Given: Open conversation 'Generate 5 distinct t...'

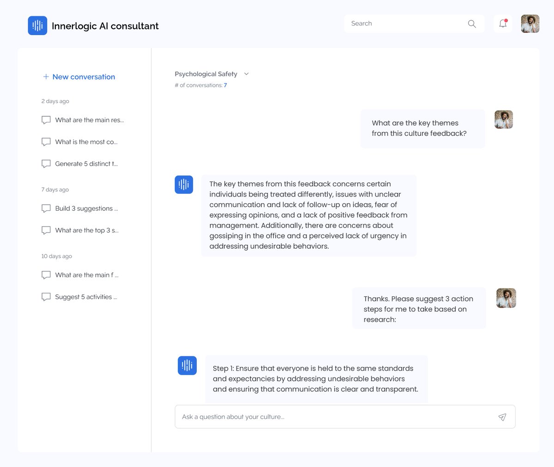Looking at the screenshot, I should point(79,164).
